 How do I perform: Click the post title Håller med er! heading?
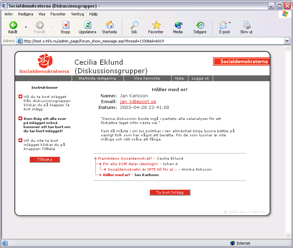170,89
